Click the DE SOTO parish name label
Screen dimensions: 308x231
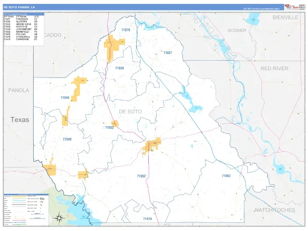[130, 112]
